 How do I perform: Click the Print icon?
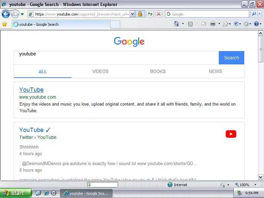click(213, 24)
